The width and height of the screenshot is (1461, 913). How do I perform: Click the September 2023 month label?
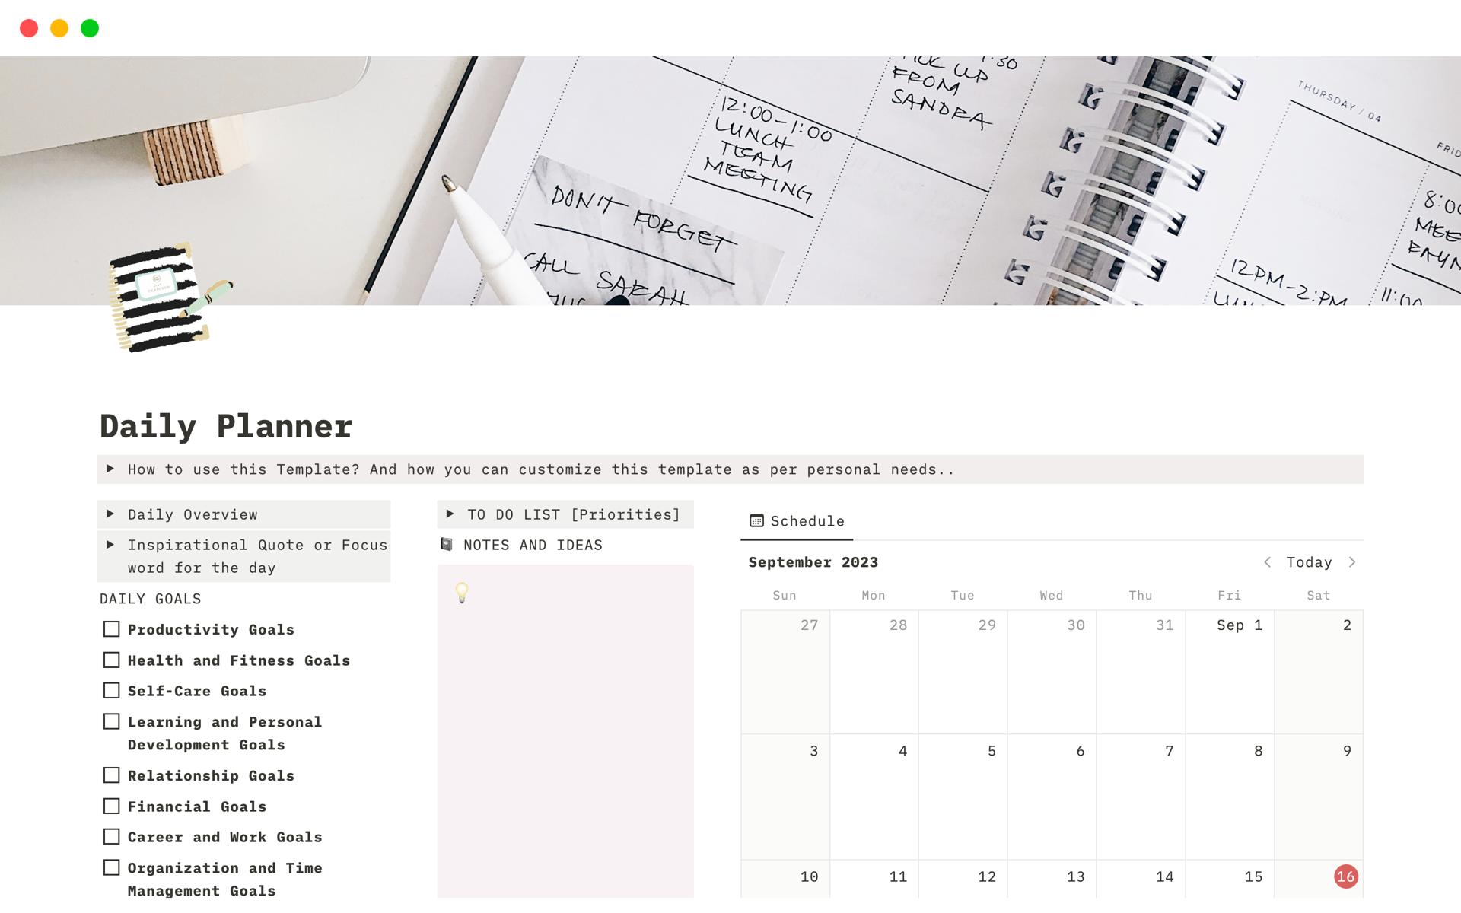[815, 561]
